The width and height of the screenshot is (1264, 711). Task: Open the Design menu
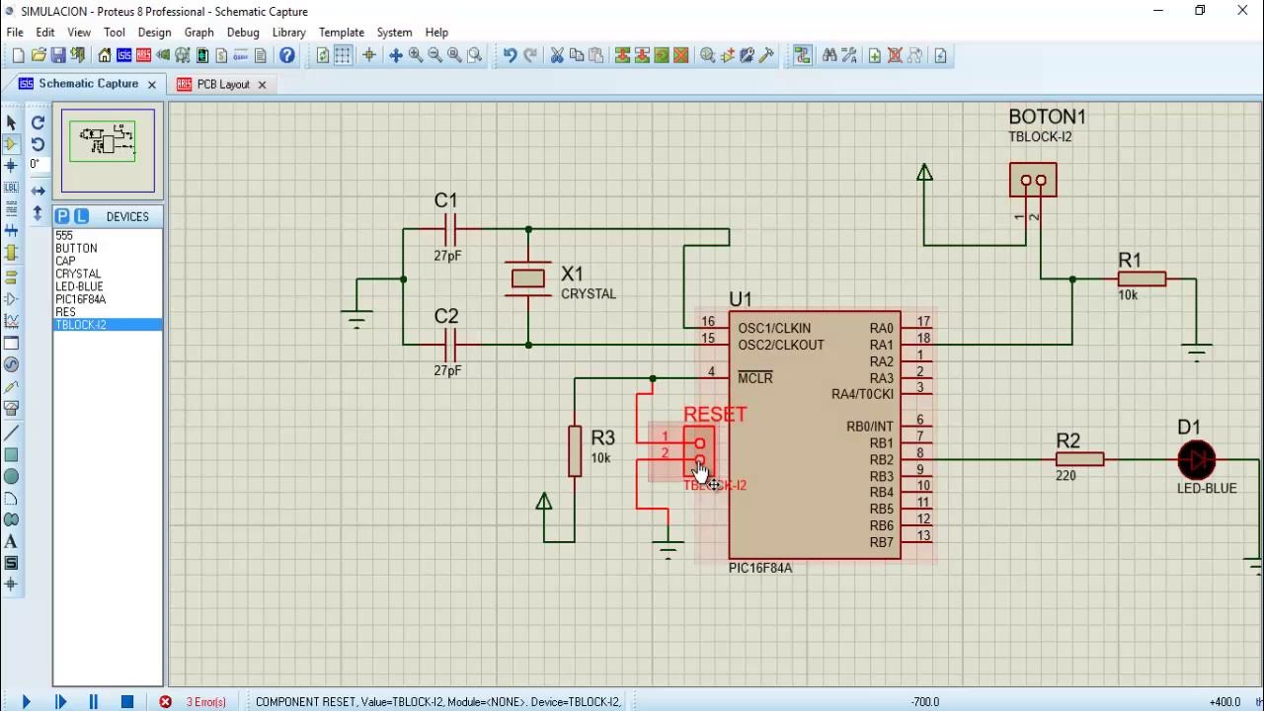tap(154, 32)
